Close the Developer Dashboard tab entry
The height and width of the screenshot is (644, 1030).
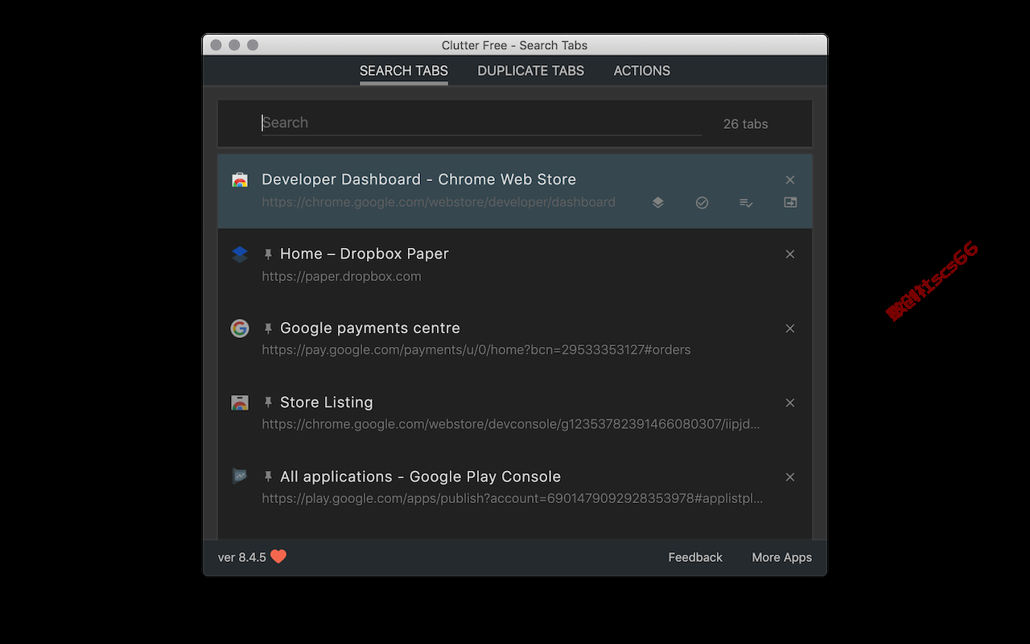(790, 180)
